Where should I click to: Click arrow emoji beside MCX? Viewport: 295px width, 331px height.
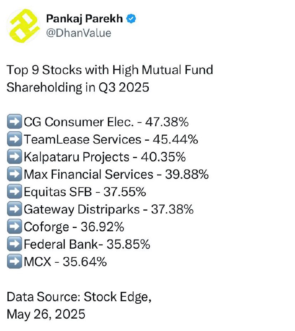pyautogui.click(x=14, y=261)
